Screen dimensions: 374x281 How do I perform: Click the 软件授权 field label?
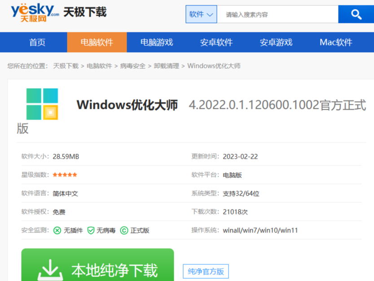(x=35, y=212)
